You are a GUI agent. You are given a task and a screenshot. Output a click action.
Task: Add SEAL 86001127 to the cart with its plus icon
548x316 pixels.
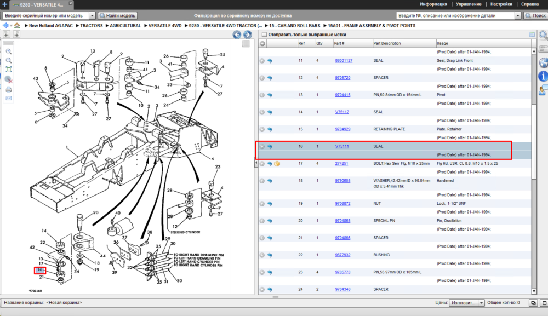click(262, 61)
